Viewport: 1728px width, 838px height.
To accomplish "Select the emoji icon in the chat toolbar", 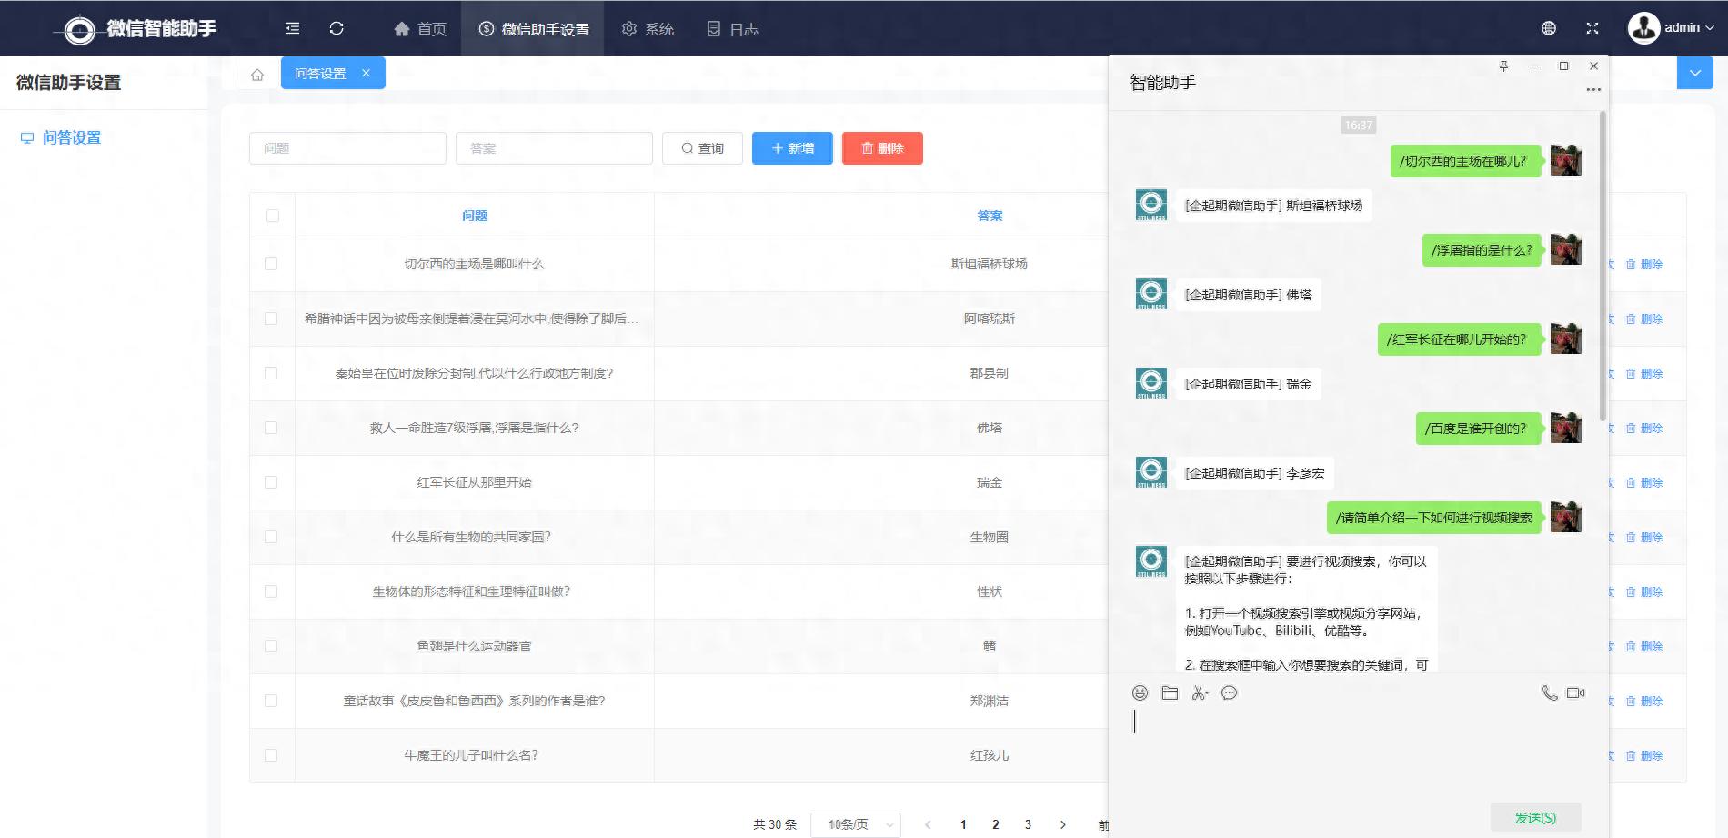I will (x=1139, y=692).
